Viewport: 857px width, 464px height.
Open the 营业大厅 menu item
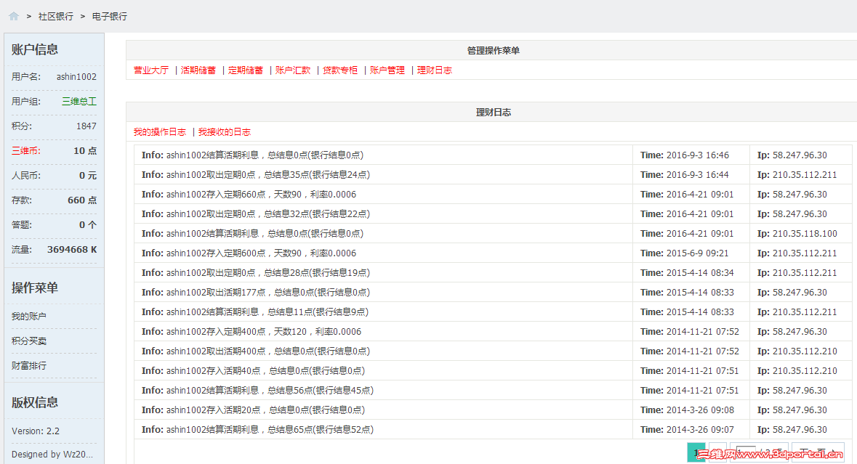150,70
